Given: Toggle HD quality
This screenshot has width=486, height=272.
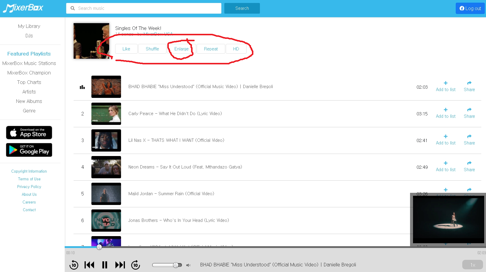Looking at the screenshot, I should click(x=236, y=49).
